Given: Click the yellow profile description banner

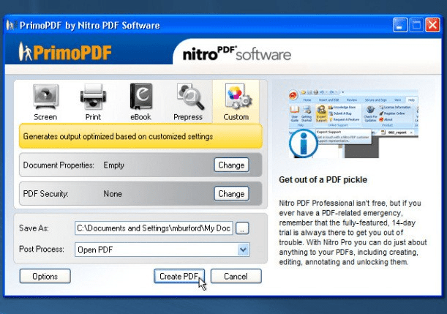Looking at the screenshot, I should pos(140,136).
